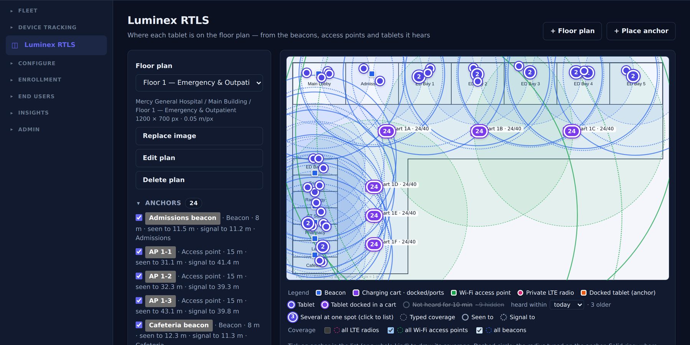690x345 pixels.
Task: Click the orange Docked tablet legend swatch
Action: [x=583, y=293]
